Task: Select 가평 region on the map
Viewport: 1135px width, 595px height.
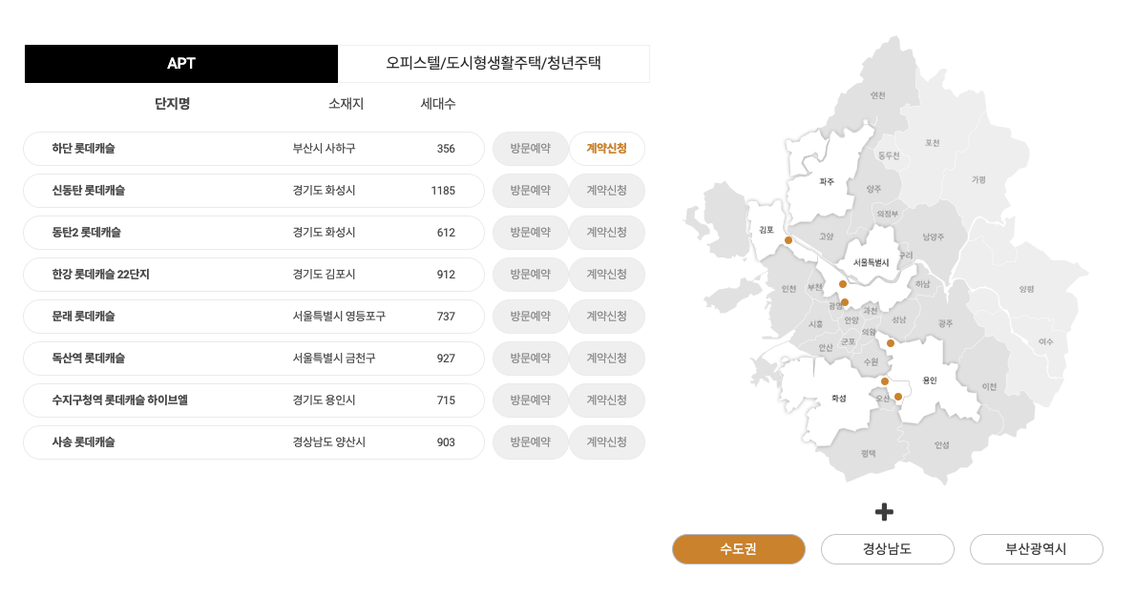Action: 978,179
